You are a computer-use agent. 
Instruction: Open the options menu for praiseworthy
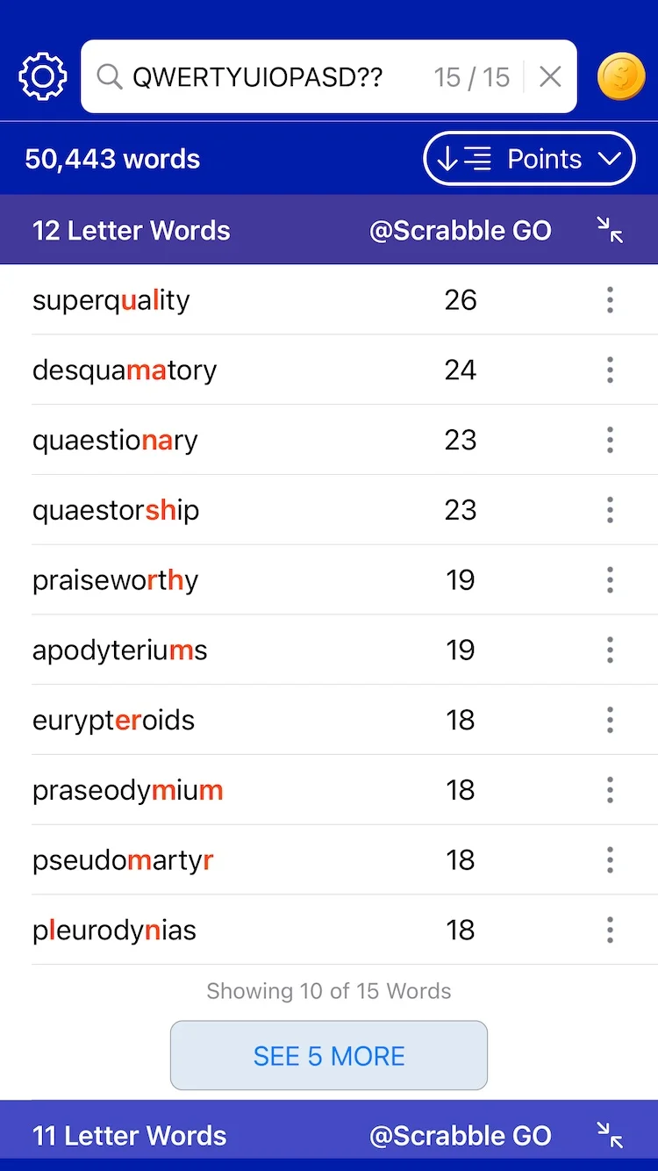click(x=610, y=579)
